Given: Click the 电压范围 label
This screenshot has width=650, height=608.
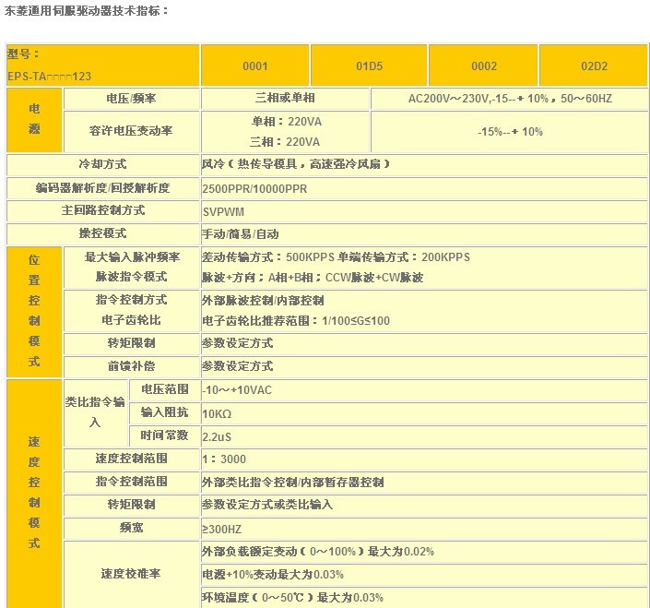Looking at the screenshot, I should 164,389.
